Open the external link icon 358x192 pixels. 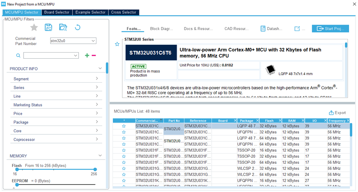[297, 29]
